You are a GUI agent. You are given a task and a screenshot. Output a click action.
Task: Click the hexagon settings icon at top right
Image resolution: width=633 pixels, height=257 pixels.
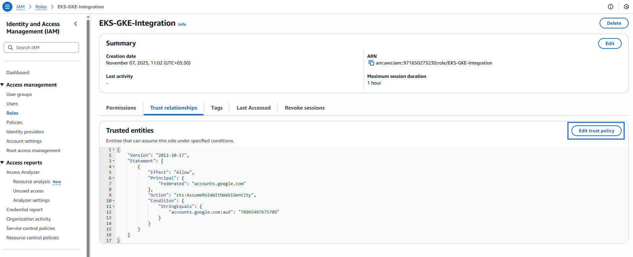pos(626,7)
